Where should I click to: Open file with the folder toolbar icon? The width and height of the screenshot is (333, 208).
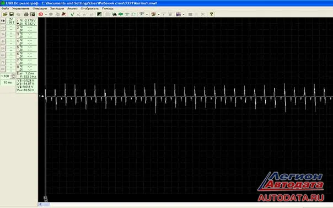(x=5, y=14)
